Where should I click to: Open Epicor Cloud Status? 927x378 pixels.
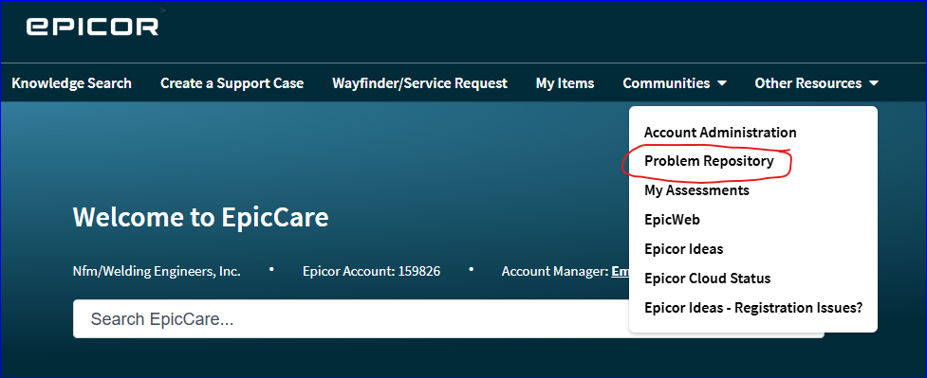(x=707, y=279)
